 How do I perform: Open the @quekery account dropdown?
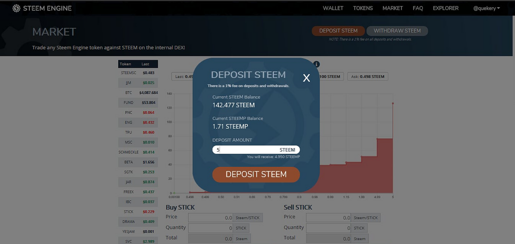point(486,8)
